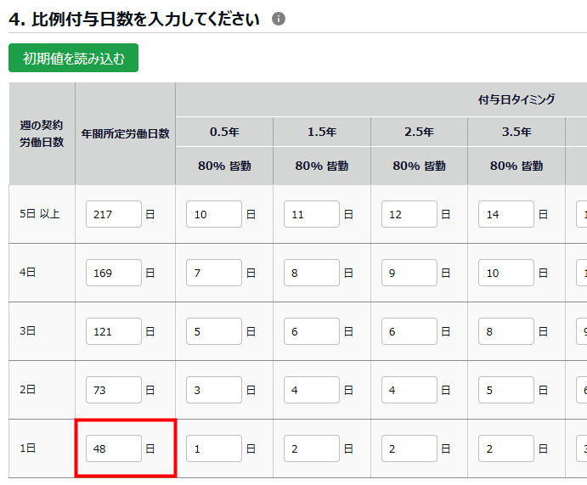The width and height of the screenshot is (587, 485).
Task: Edit annual work days field for 2日 row
Action: point(114,390)
